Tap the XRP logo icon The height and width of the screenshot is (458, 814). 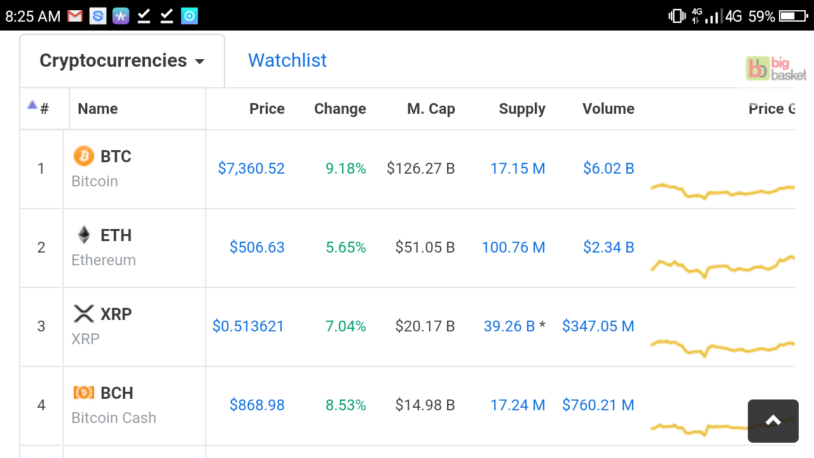tap(83, 314)
